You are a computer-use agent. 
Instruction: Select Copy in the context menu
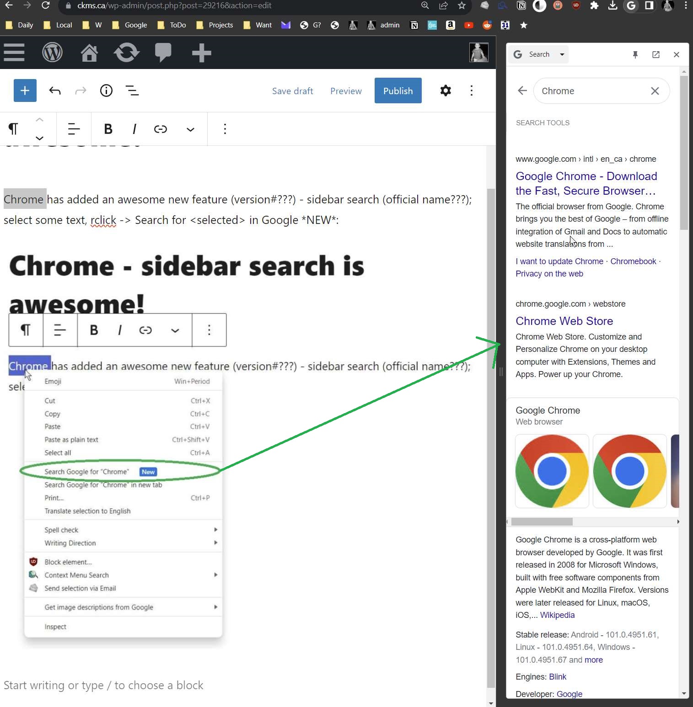point(53,414)
